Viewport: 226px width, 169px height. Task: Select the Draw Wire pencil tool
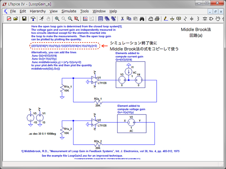(x=166, y=18)
